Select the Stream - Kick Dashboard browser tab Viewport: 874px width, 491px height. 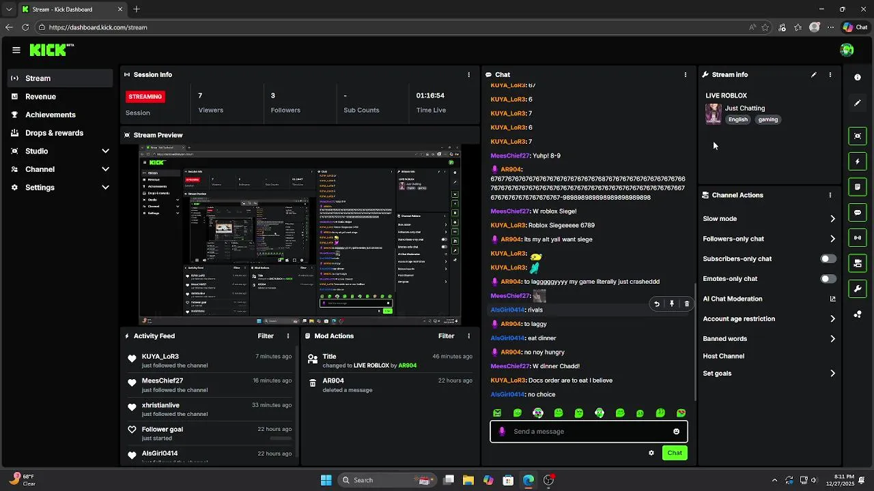point(72,10)
